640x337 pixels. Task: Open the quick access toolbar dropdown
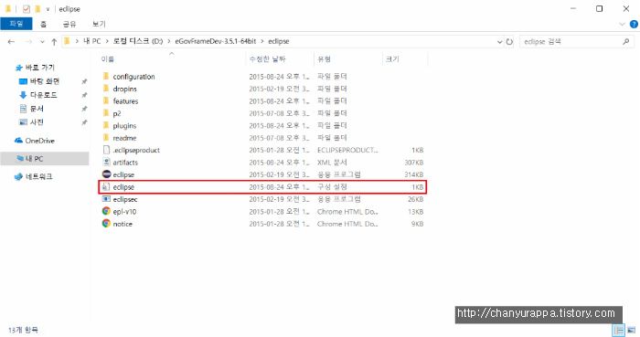coord(48,9)
